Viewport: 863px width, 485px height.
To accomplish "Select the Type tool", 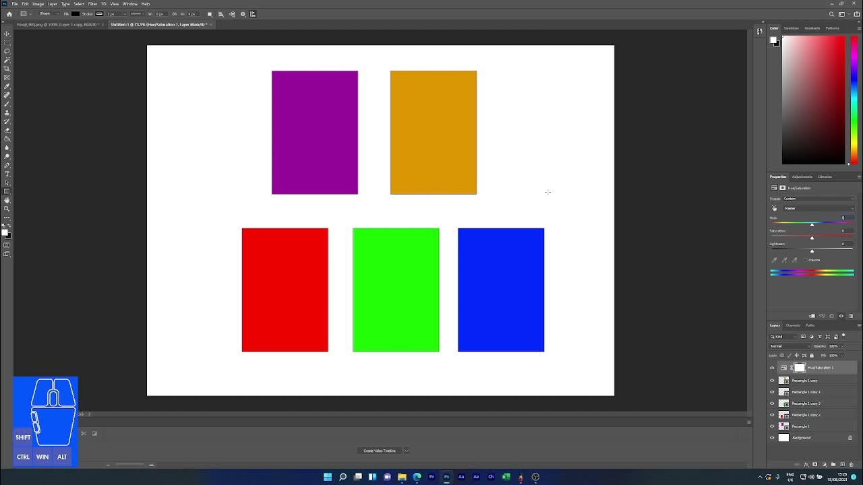I will [7, 174].
